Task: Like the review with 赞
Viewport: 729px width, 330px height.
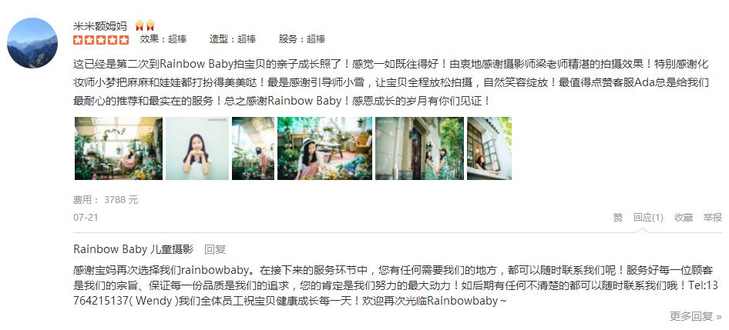Action: 617,217
